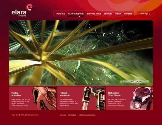Open the About page
This screenshot has height=125, width=162.
tap(118, 14)
